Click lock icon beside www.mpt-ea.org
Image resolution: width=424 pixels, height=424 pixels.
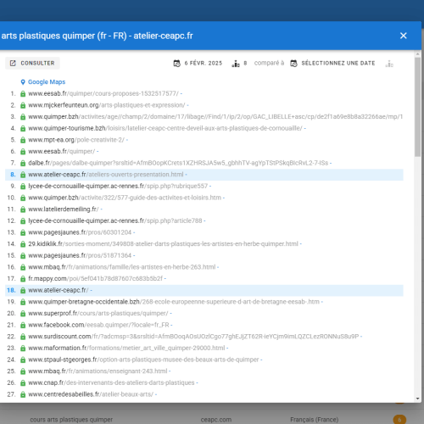point(23,140)
